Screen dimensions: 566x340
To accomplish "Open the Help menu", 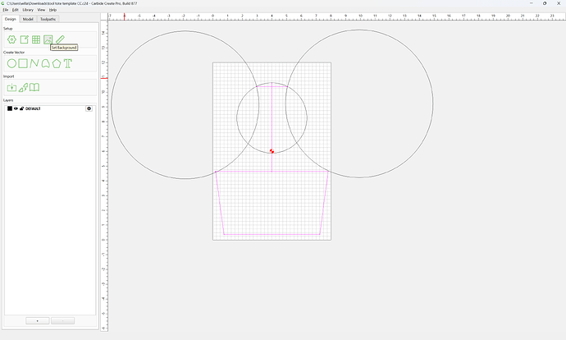I will coord(52,10).
